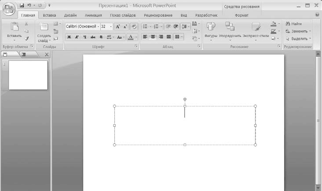Expand the Шрифт group dialog launcher
The height and width of the screenshot is (191, 322).
tap(136, 46)
